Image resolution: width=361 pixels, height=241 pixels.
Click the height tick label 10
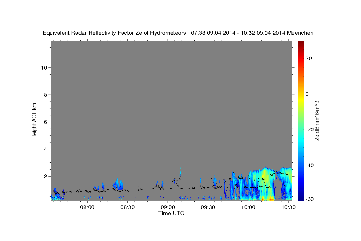[44, 67]
